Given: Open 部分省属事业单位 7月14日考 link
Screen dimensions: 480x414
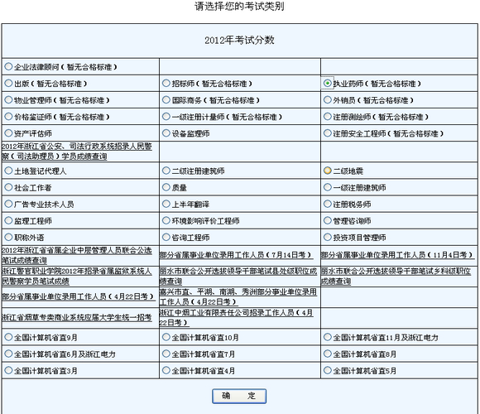Looking at the screenshot, I should click(x=236, y=255).
